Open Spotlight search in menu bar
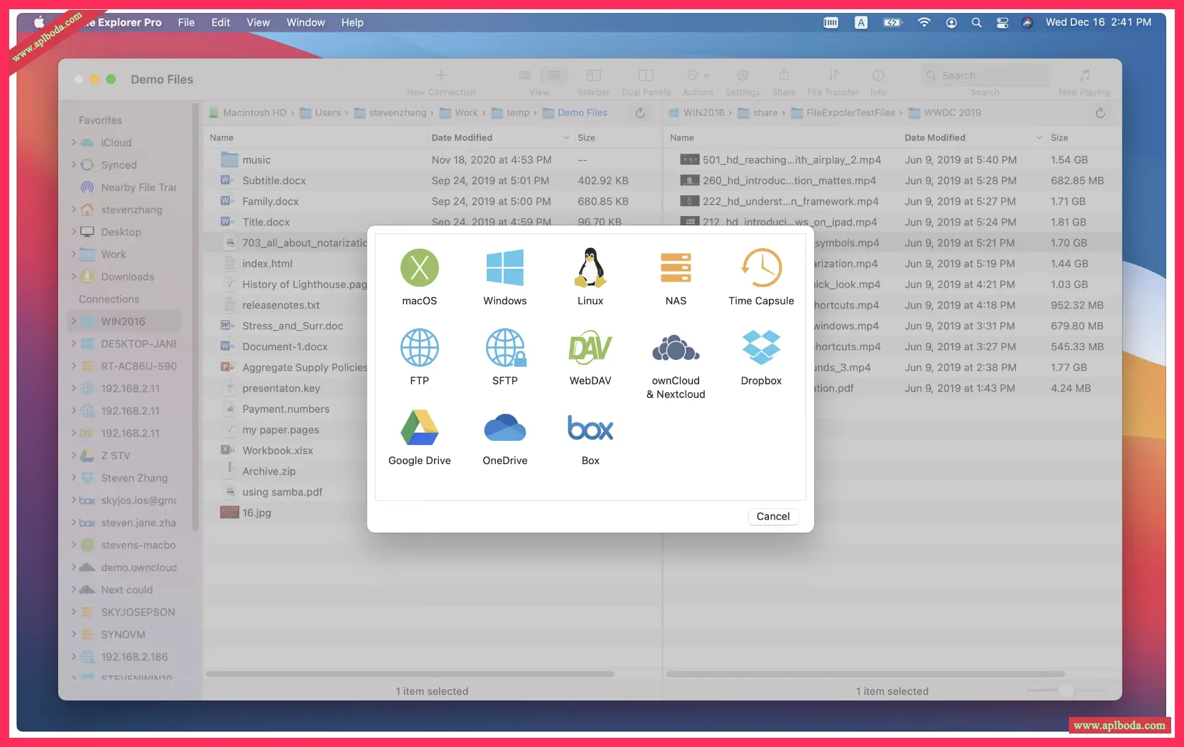This screenshot has width=1184, height=747. tap(976, 22)
